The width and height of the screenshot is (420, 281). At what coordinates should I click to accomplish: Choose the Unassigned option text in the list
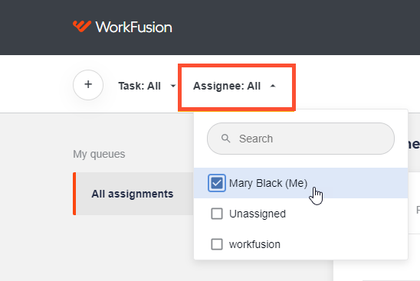258,214
